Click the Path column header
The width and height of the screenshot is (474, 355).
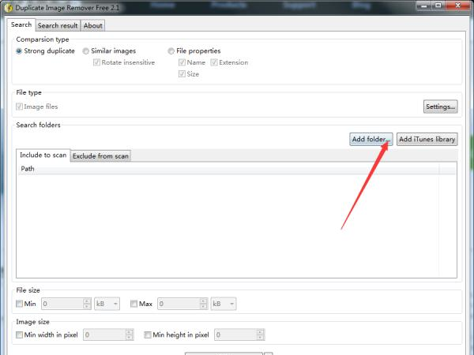(x=228, y=169)
